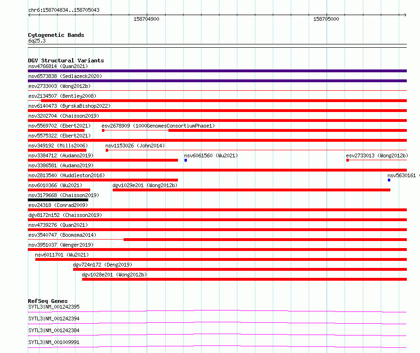Select nsv3202704 (Chaisson2019) variant label
Viewport: 420px width, 353px height.
pos(64,116)
